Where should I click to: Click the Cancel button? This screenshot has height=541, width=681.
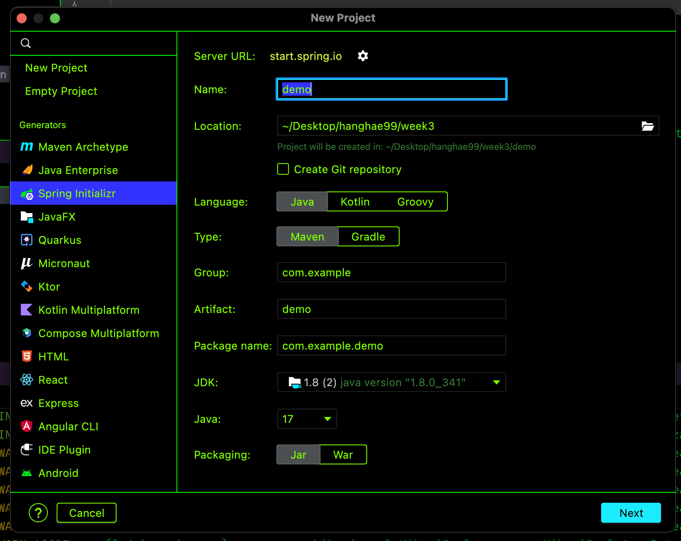(87, 513)
